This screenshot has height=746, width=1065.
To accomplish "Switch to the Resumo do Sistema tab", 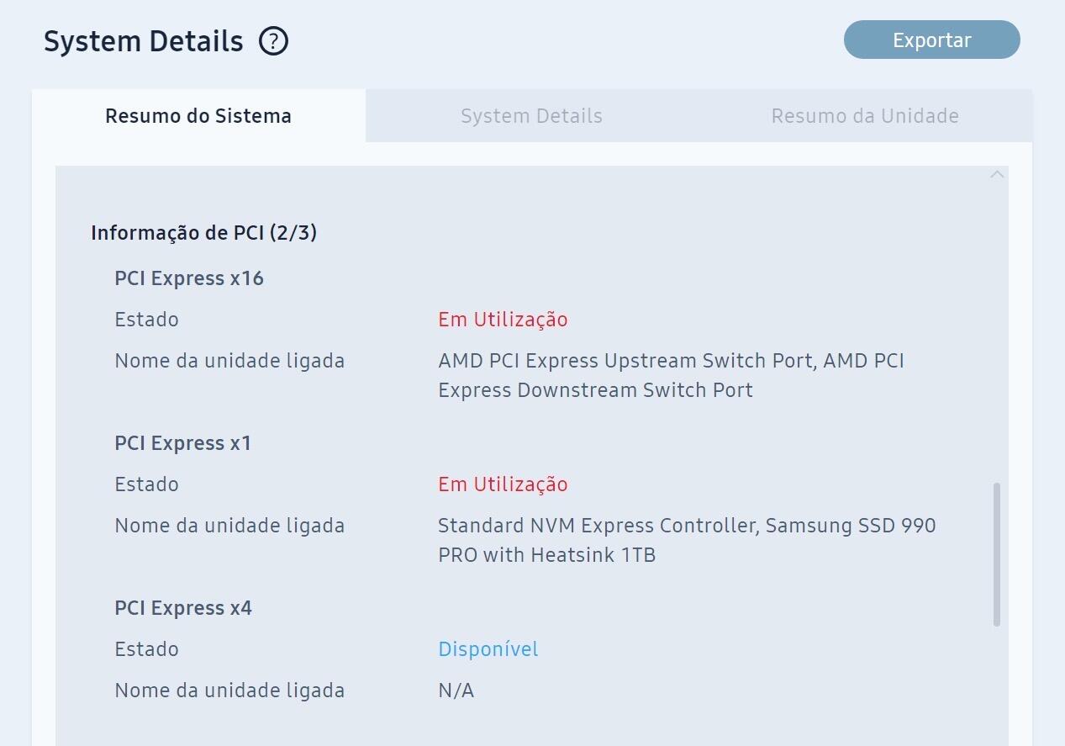I will (x=198, y=115).
